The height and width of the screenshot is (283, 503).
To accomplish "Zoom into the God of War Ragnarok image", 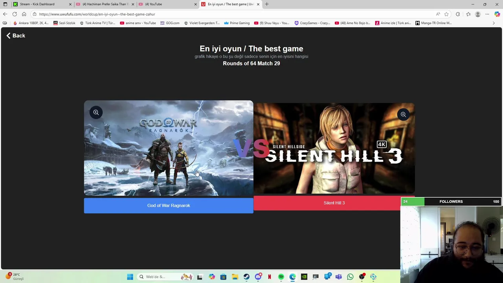I will [x=96, y=112].
